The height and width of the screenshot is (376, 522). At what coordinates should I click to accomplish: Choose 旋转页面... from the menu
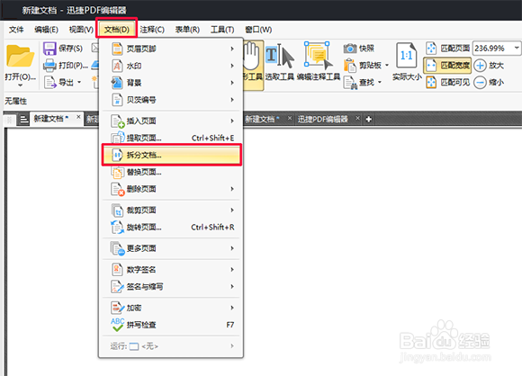point(172,228)
